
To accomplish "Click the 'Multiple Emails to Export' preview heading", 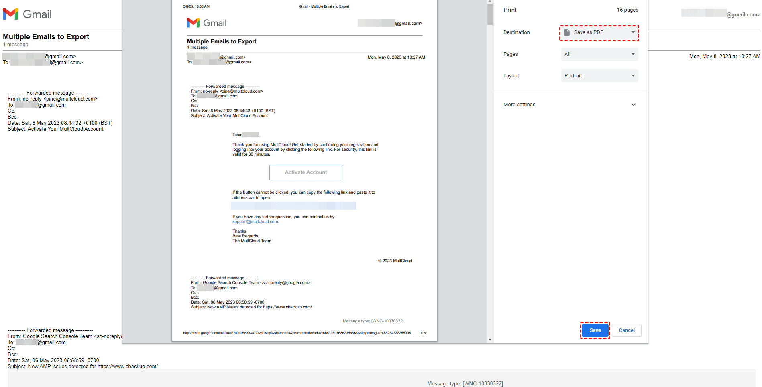I will pos(222,41).
